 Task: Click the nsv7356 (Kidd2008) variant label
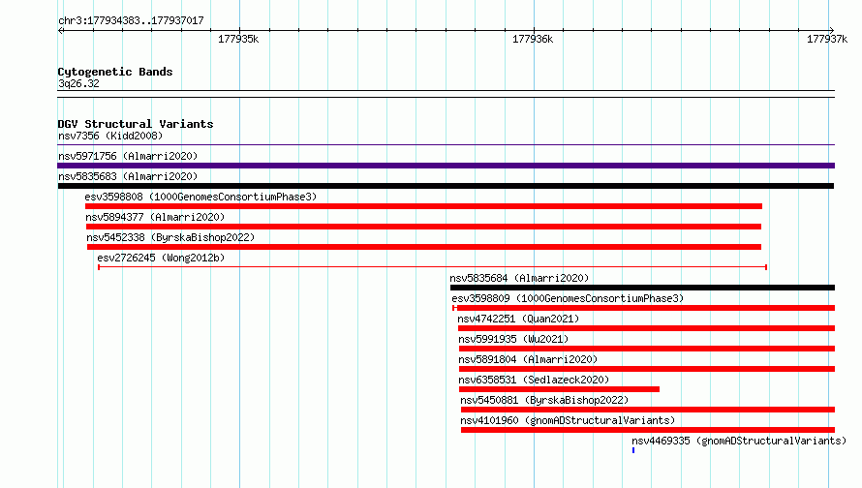tap(110, 136)
